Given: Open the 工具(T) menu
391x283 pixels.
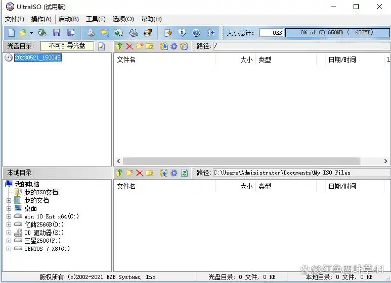Looking at the screenshot, I should [x=96, y=19].
